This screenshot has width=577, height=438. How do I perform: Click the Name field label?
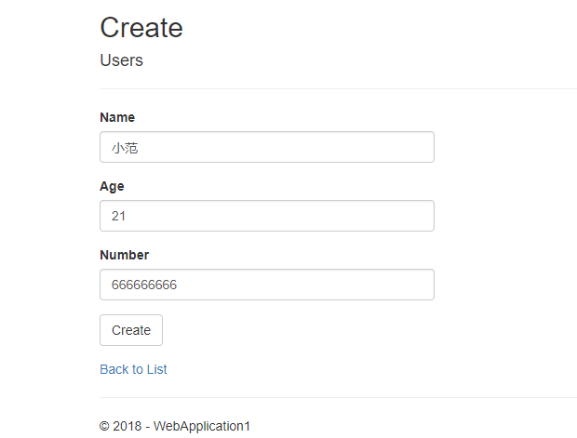117,117
